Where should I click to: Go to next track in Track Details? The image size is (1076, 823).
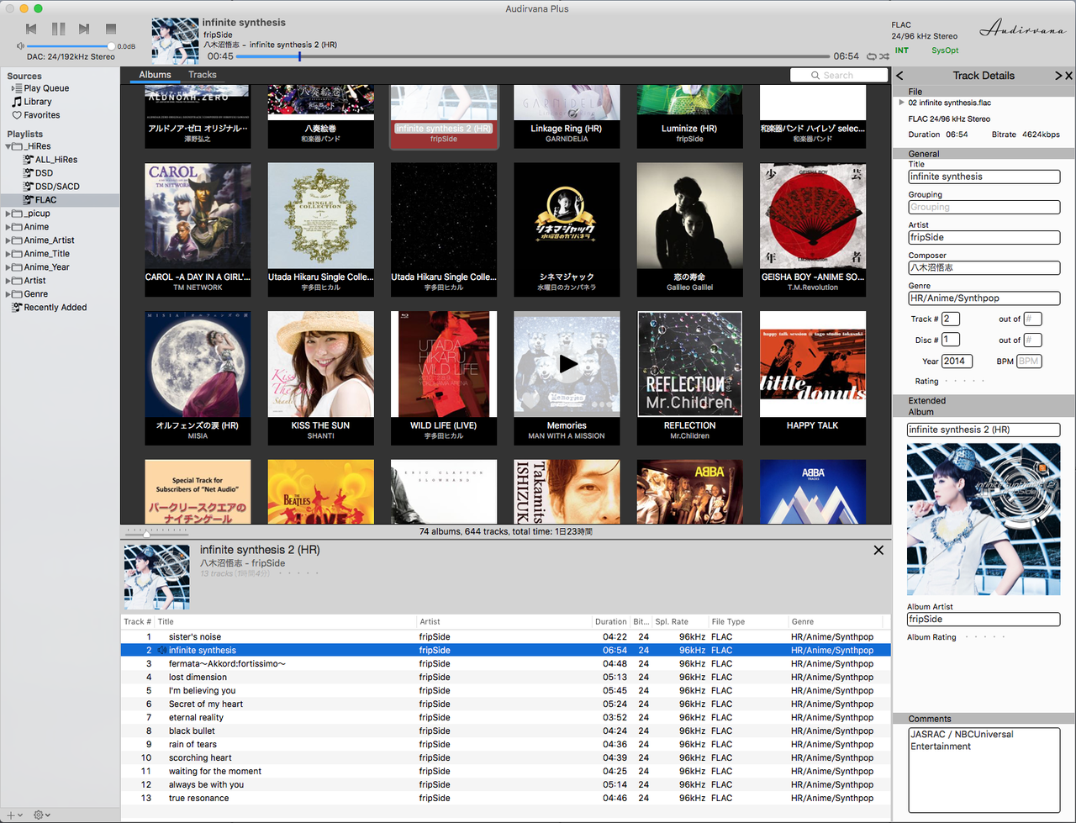click(x=1059, y=76)
